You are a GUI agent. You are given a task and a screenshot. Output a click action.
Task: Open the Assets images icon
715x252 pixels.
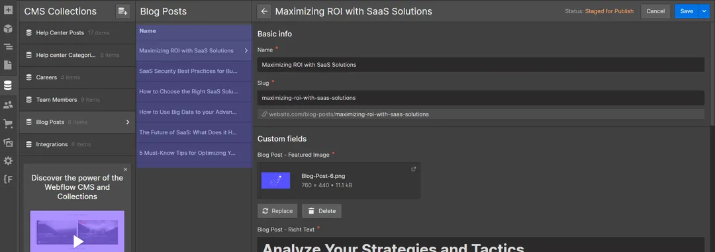click(x=8, y=143)
